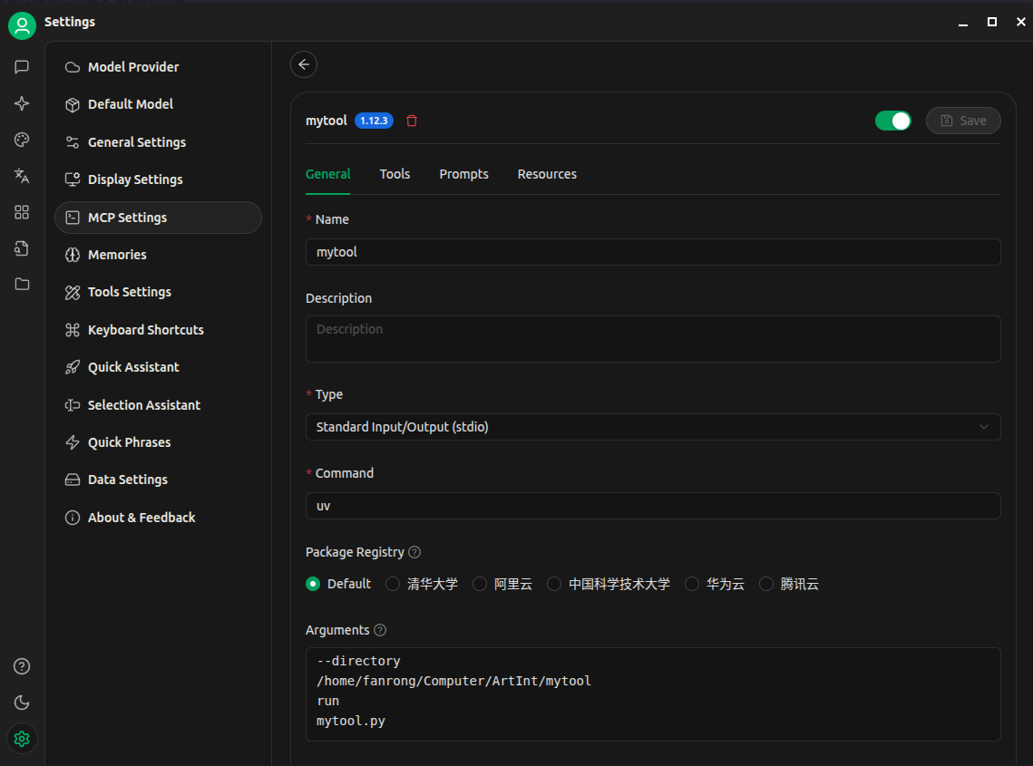Select the 阿里云 package registry option
Screen dimensions: 1033x766
[x=480, y=585]
